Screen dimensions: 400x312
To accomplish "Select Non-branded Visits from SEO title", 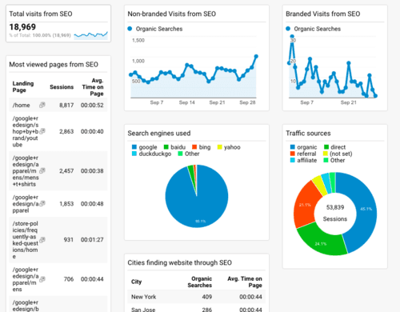I will click(x=172, y=14).
